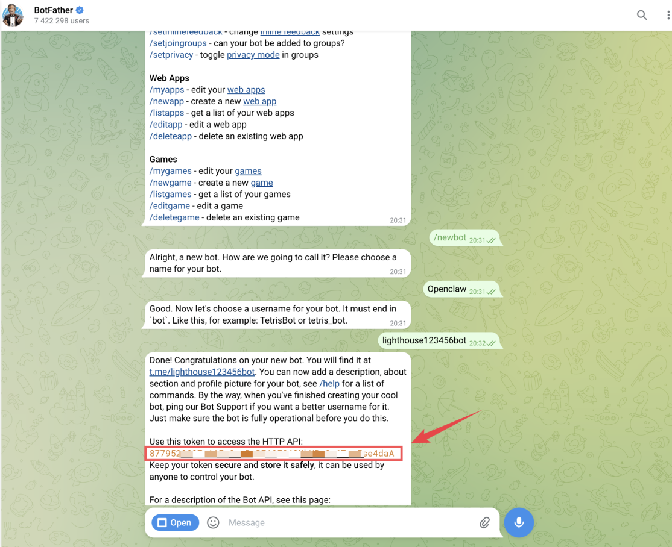Open the three-dot more options menu
Image resolution: width=672 pixels, height=547 pixels.
click(668, 15)
